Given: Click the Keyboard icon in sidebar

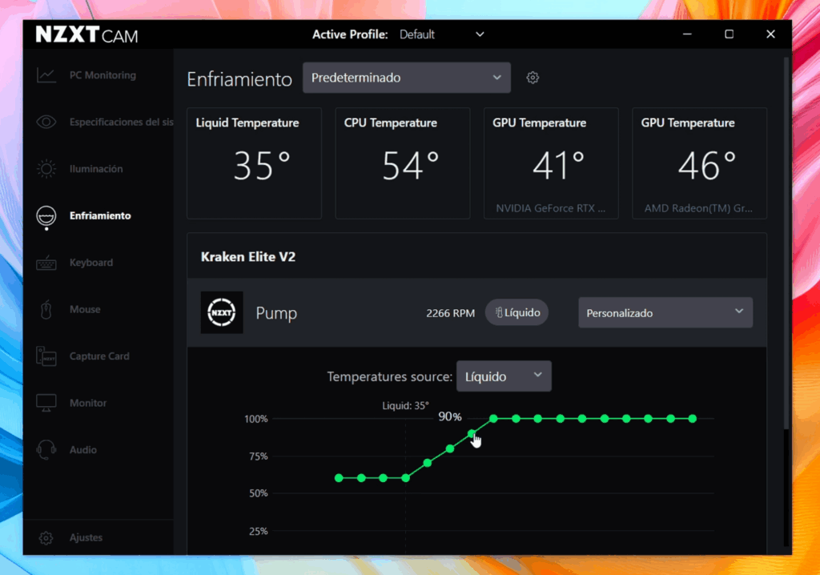Looking at the screenshot, I should [x=46, y=263].
